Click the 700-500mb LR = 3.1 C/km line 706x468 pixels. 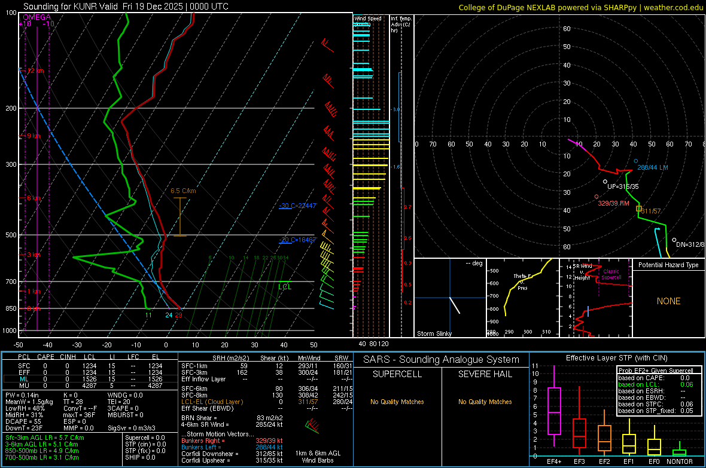click(x=42, y=457)
